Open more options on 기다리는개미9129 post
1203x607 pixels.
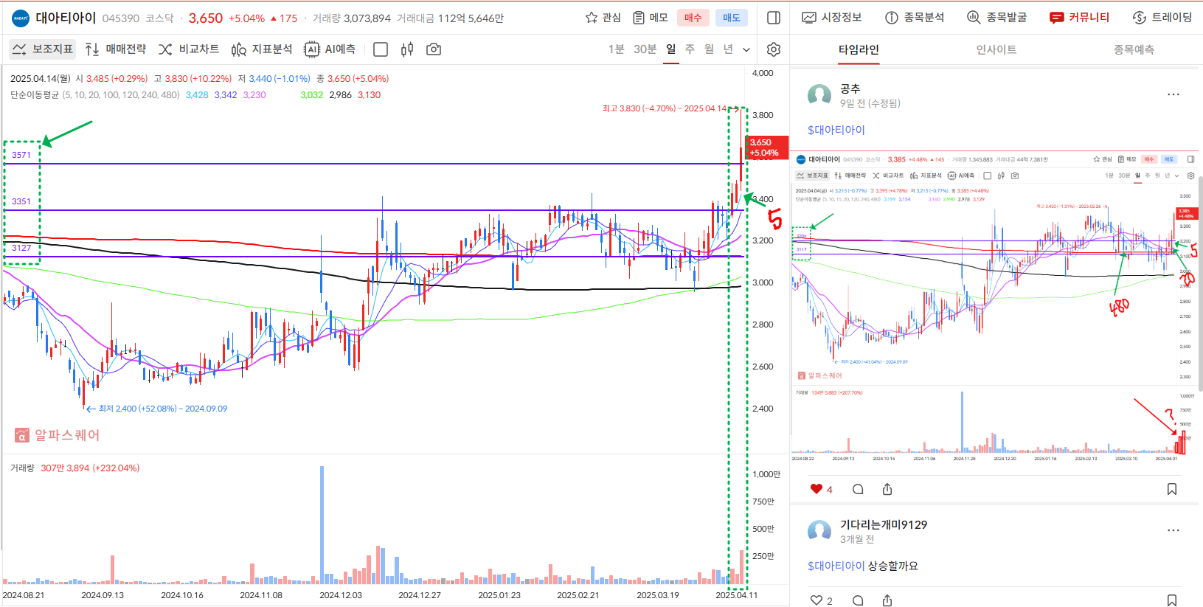click(1173, 530)
